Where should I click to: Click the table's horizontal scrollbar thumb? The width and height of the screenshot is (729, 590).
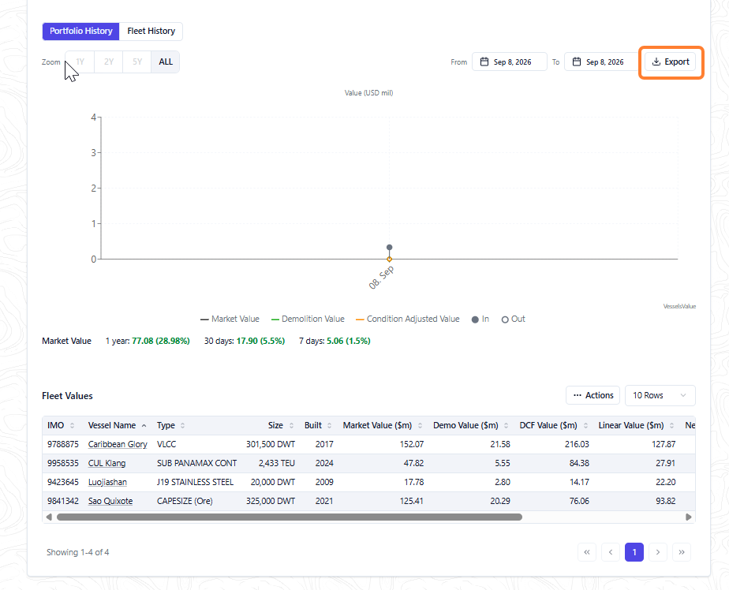(290, 517)
